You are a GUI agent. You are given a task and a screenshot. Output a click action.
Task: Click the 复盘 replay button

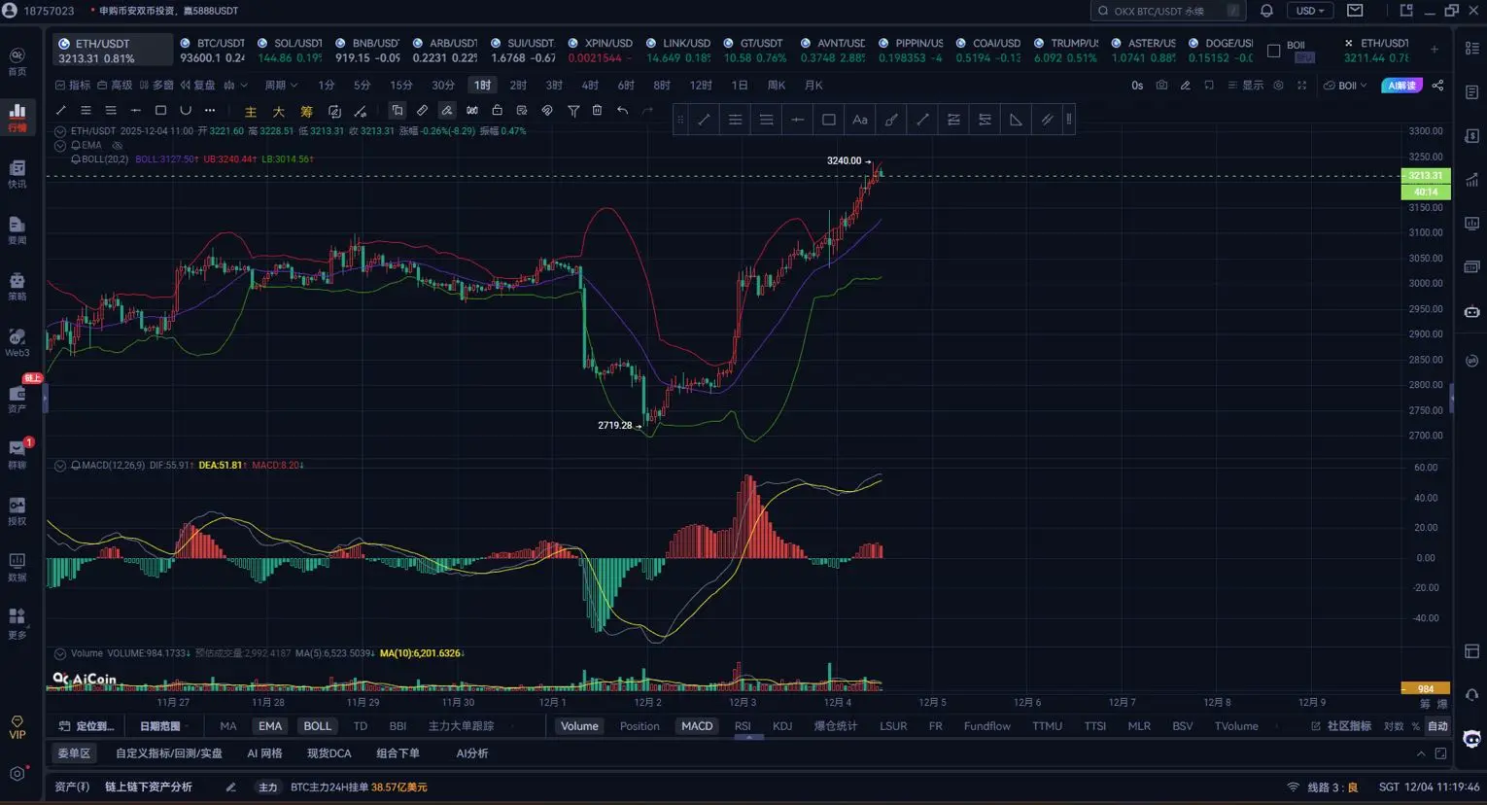(x=197, y=86)
